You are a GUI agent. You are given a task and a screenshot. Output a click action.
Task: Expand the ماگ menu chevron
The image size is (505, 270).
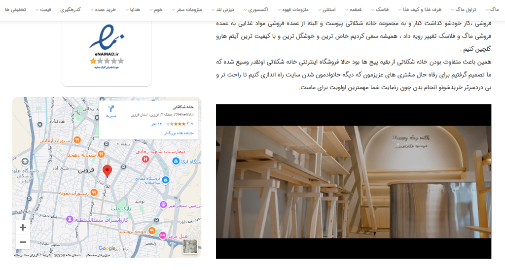click(x=487, y=10)
